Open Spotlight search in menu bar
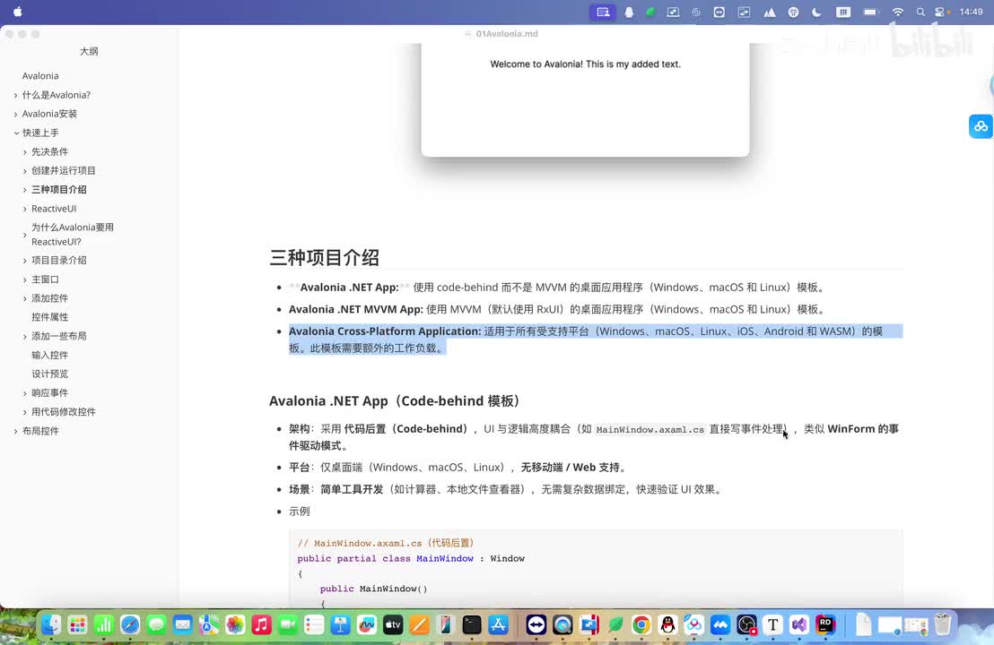994x645 pixels. (x=920, y=12)
